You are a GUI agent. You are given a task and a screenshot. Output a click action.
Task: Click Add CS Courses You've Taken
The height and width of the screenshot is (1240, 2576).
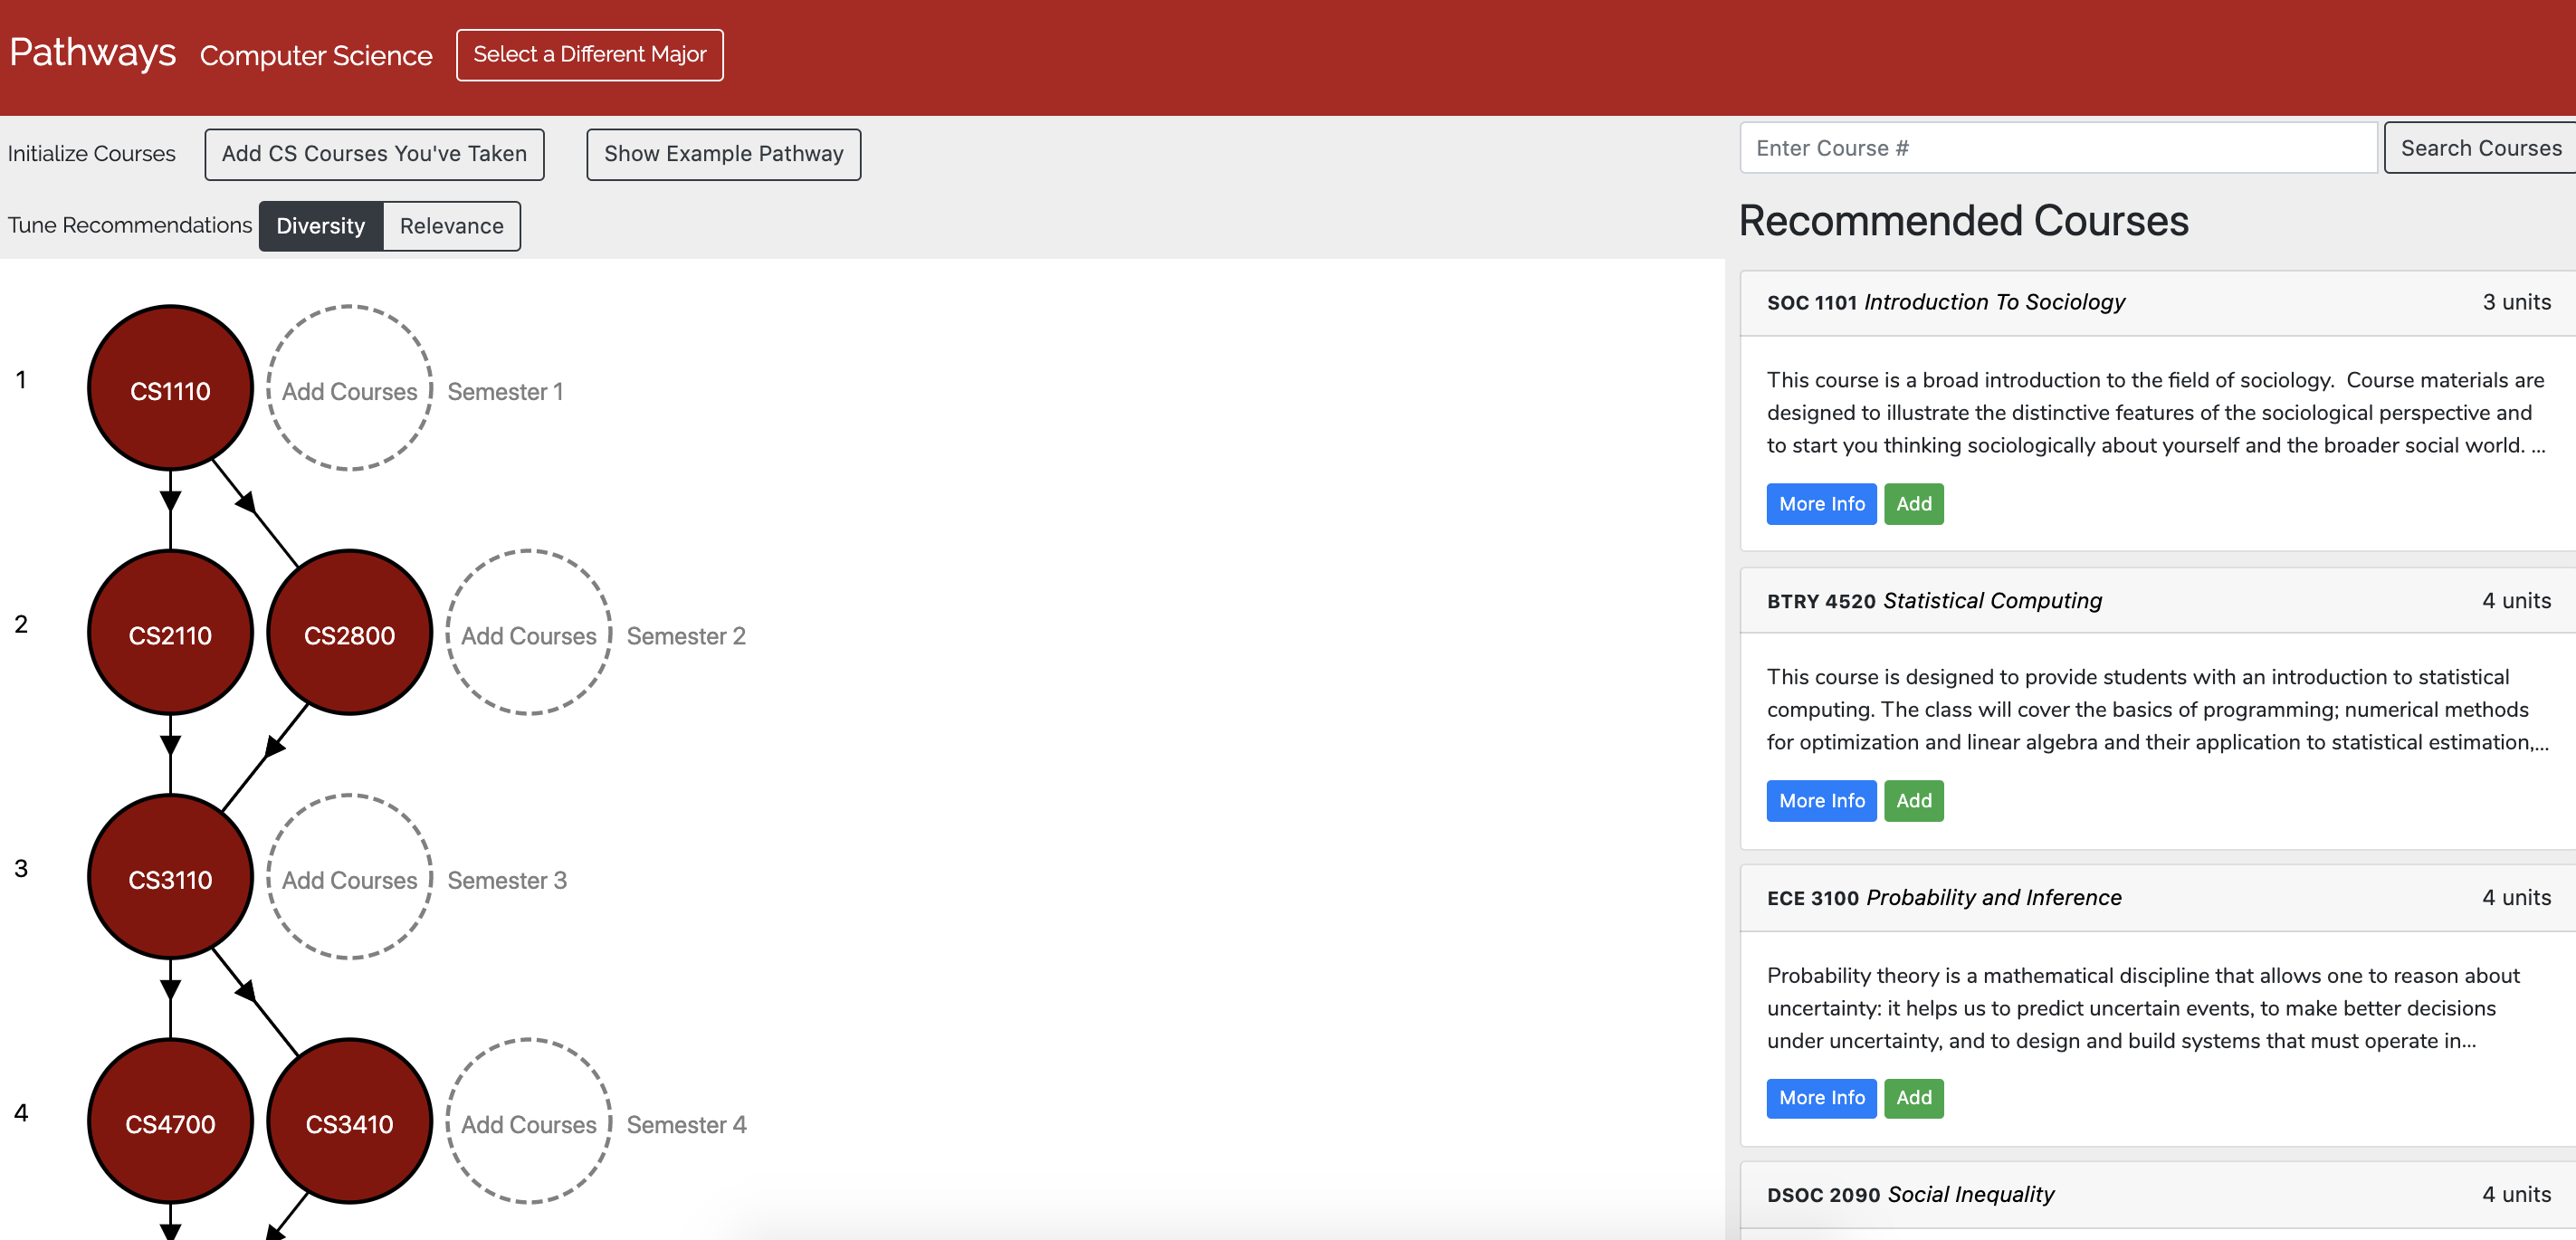tap(374, 154)
